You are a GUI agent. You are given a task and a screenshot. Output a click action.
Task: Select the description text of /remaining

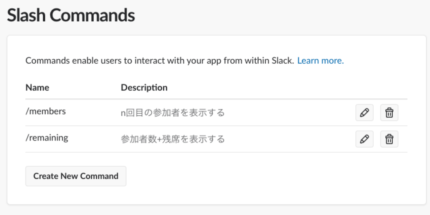(172, 139)
